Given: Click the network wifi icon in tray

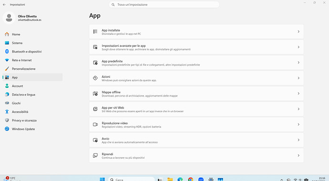Looking at the screenshot, I should pyautogui.click(x=295, y=180).
